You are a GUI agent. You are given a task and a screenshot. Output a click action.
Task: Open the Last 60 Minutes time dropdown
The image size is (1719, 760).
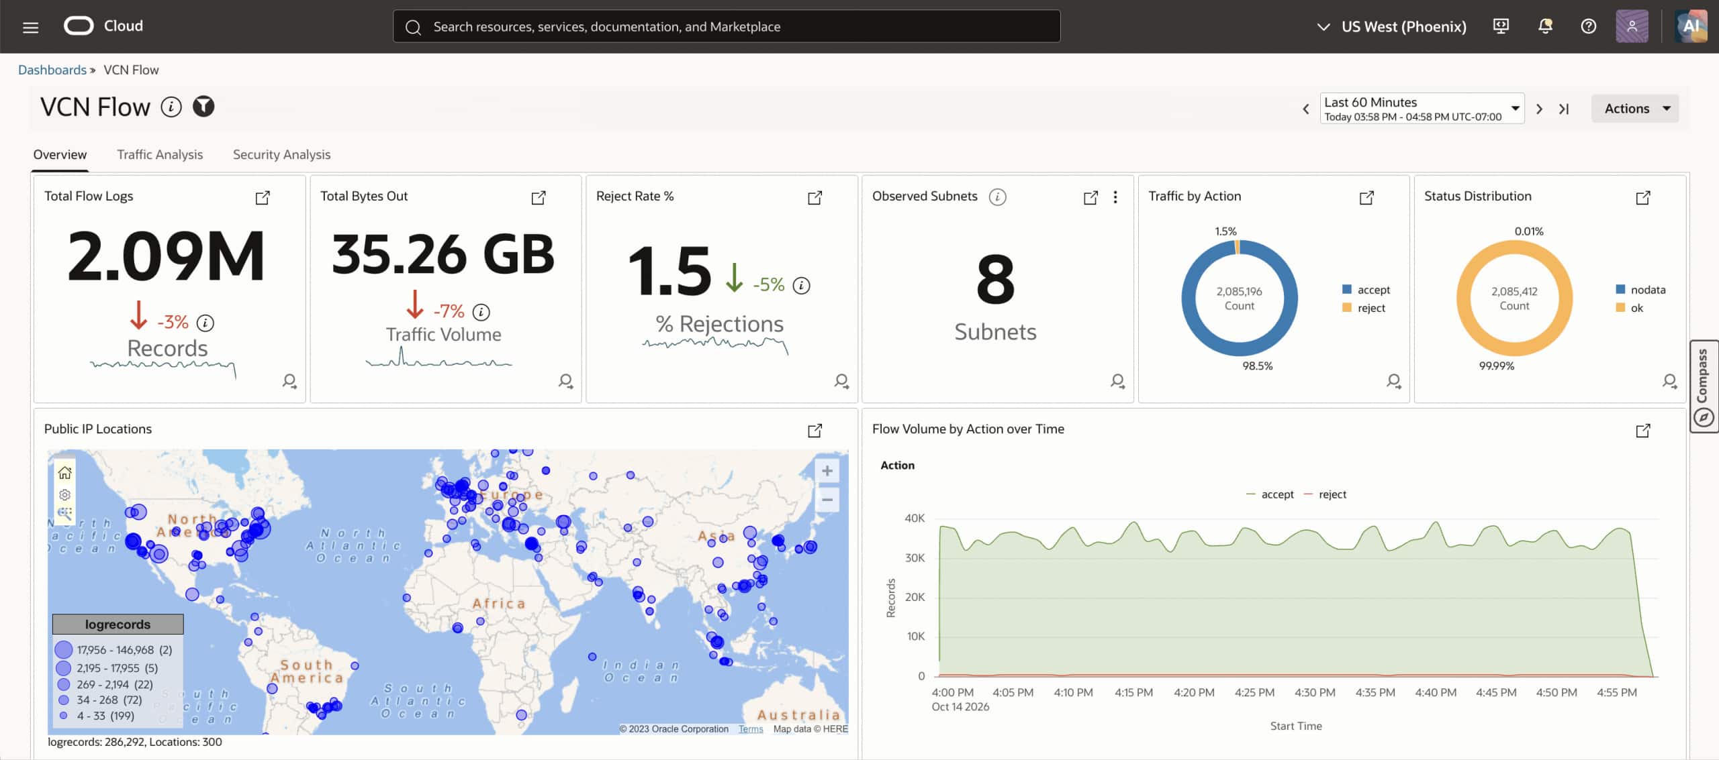pyautogui.click(x=1422, y=109)
